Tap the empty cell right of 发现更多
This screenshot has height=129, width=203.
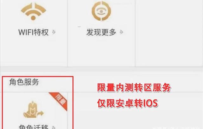tap(169, 33)
